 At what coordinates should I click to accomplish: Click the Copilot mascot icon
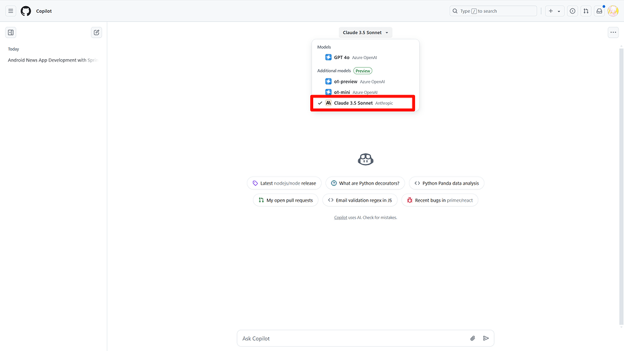click(366, 160)
